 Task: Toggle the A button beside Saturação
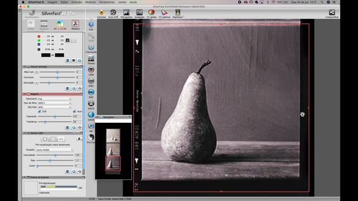coord(36,83)
